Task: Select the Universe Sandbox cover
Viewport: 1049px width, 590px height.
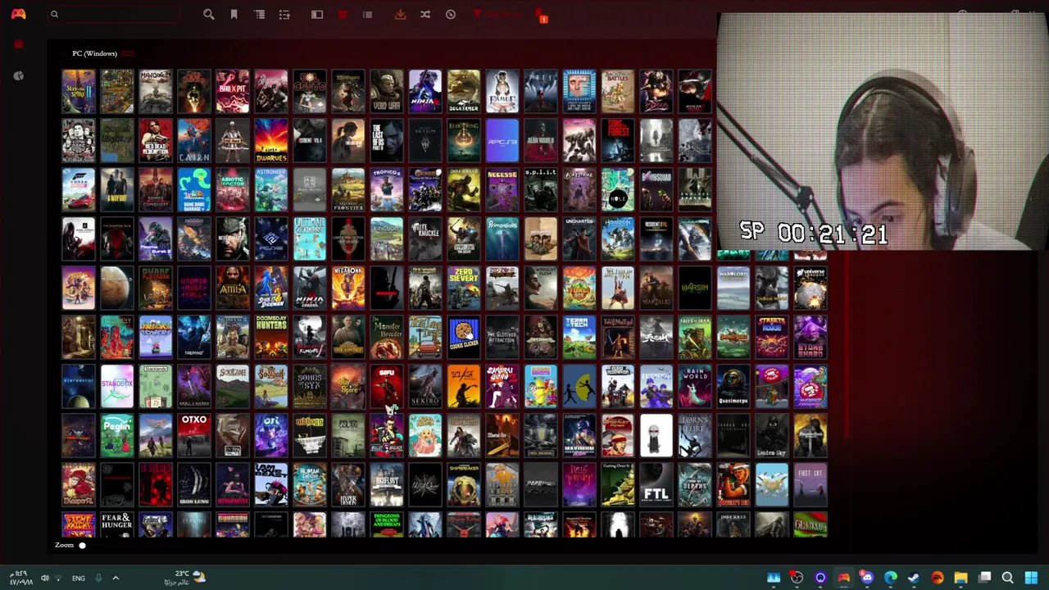Action: point(811,288)
